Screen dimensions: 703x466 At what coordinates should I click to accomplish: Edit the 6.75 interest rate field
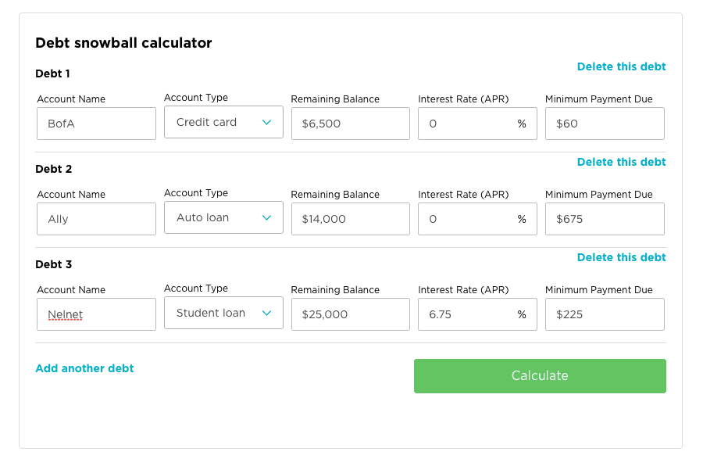(x=477, y=314)
